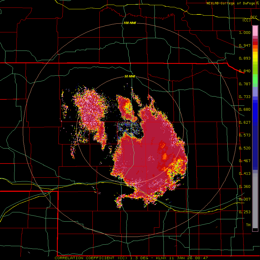This screenshot has height=260, width=260.
Task: Select the 0.467 legend value
Action: [x=245, y=161]
